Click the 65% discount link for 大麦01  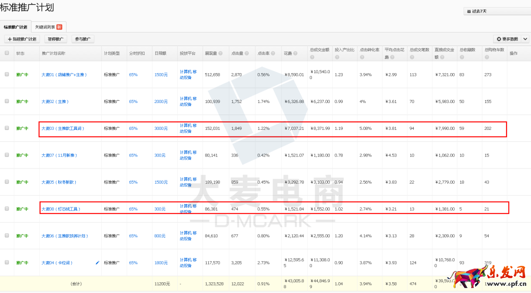tap(133, 75)
